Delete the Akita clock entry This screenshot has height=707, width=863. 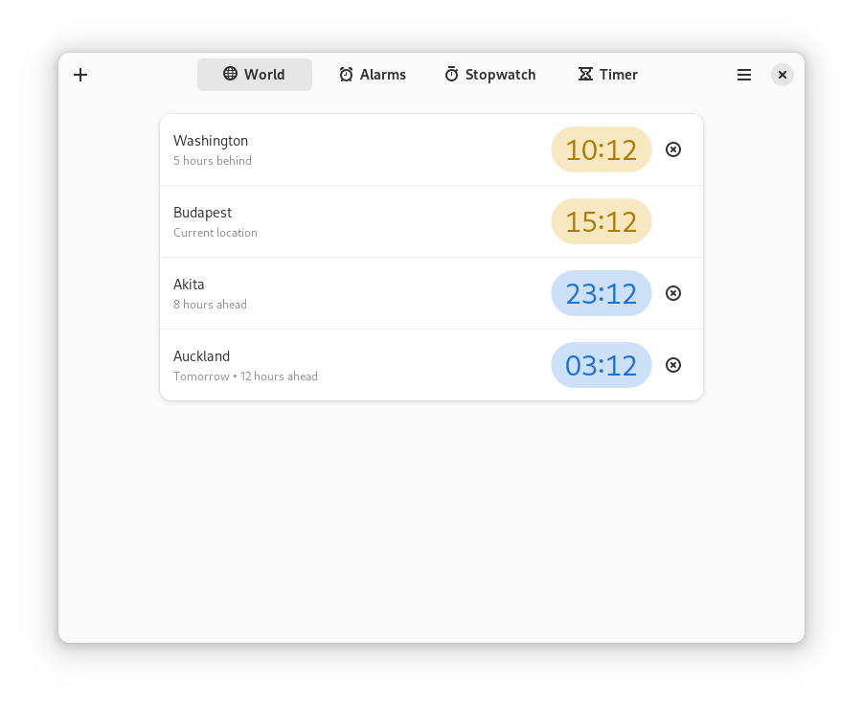(x=673, y=293)
